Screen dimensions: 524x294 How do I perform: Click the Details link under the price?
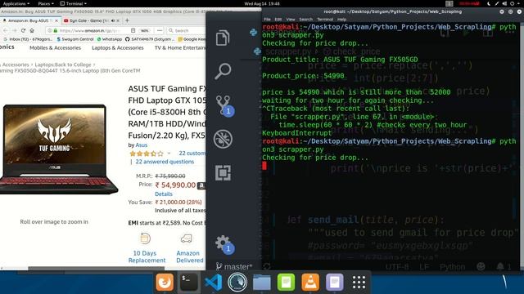[x=164, y=194]
